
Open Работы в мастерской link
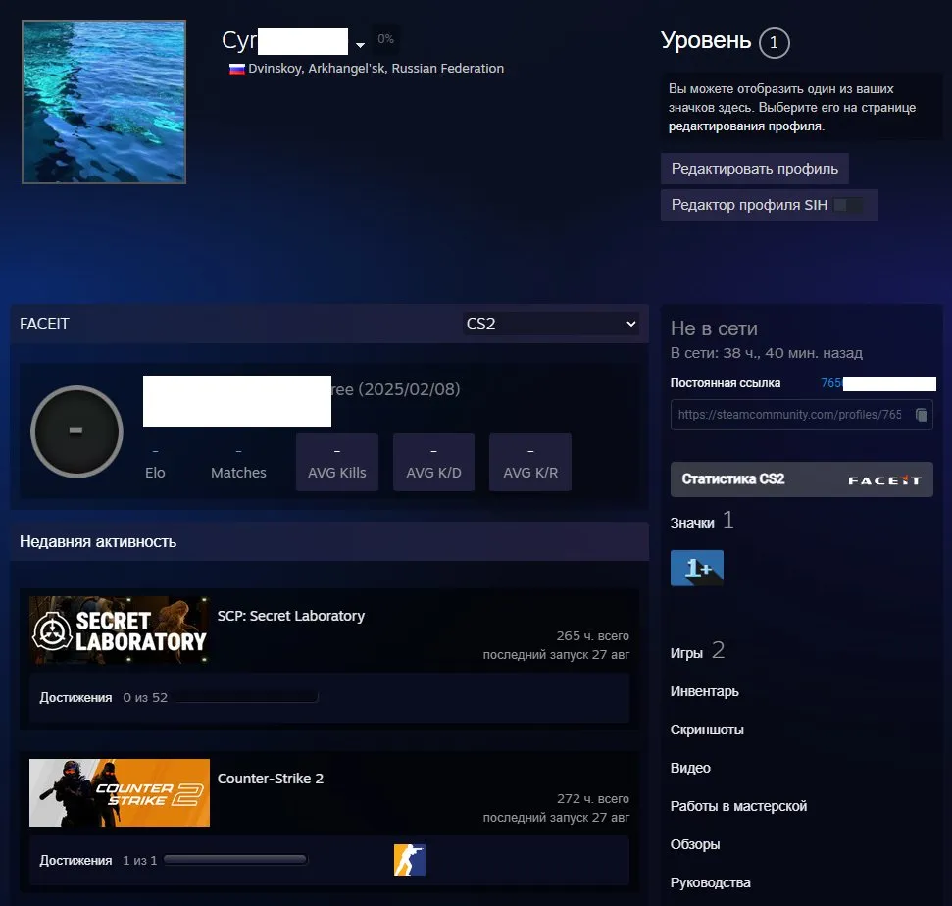tap(738, 806)
